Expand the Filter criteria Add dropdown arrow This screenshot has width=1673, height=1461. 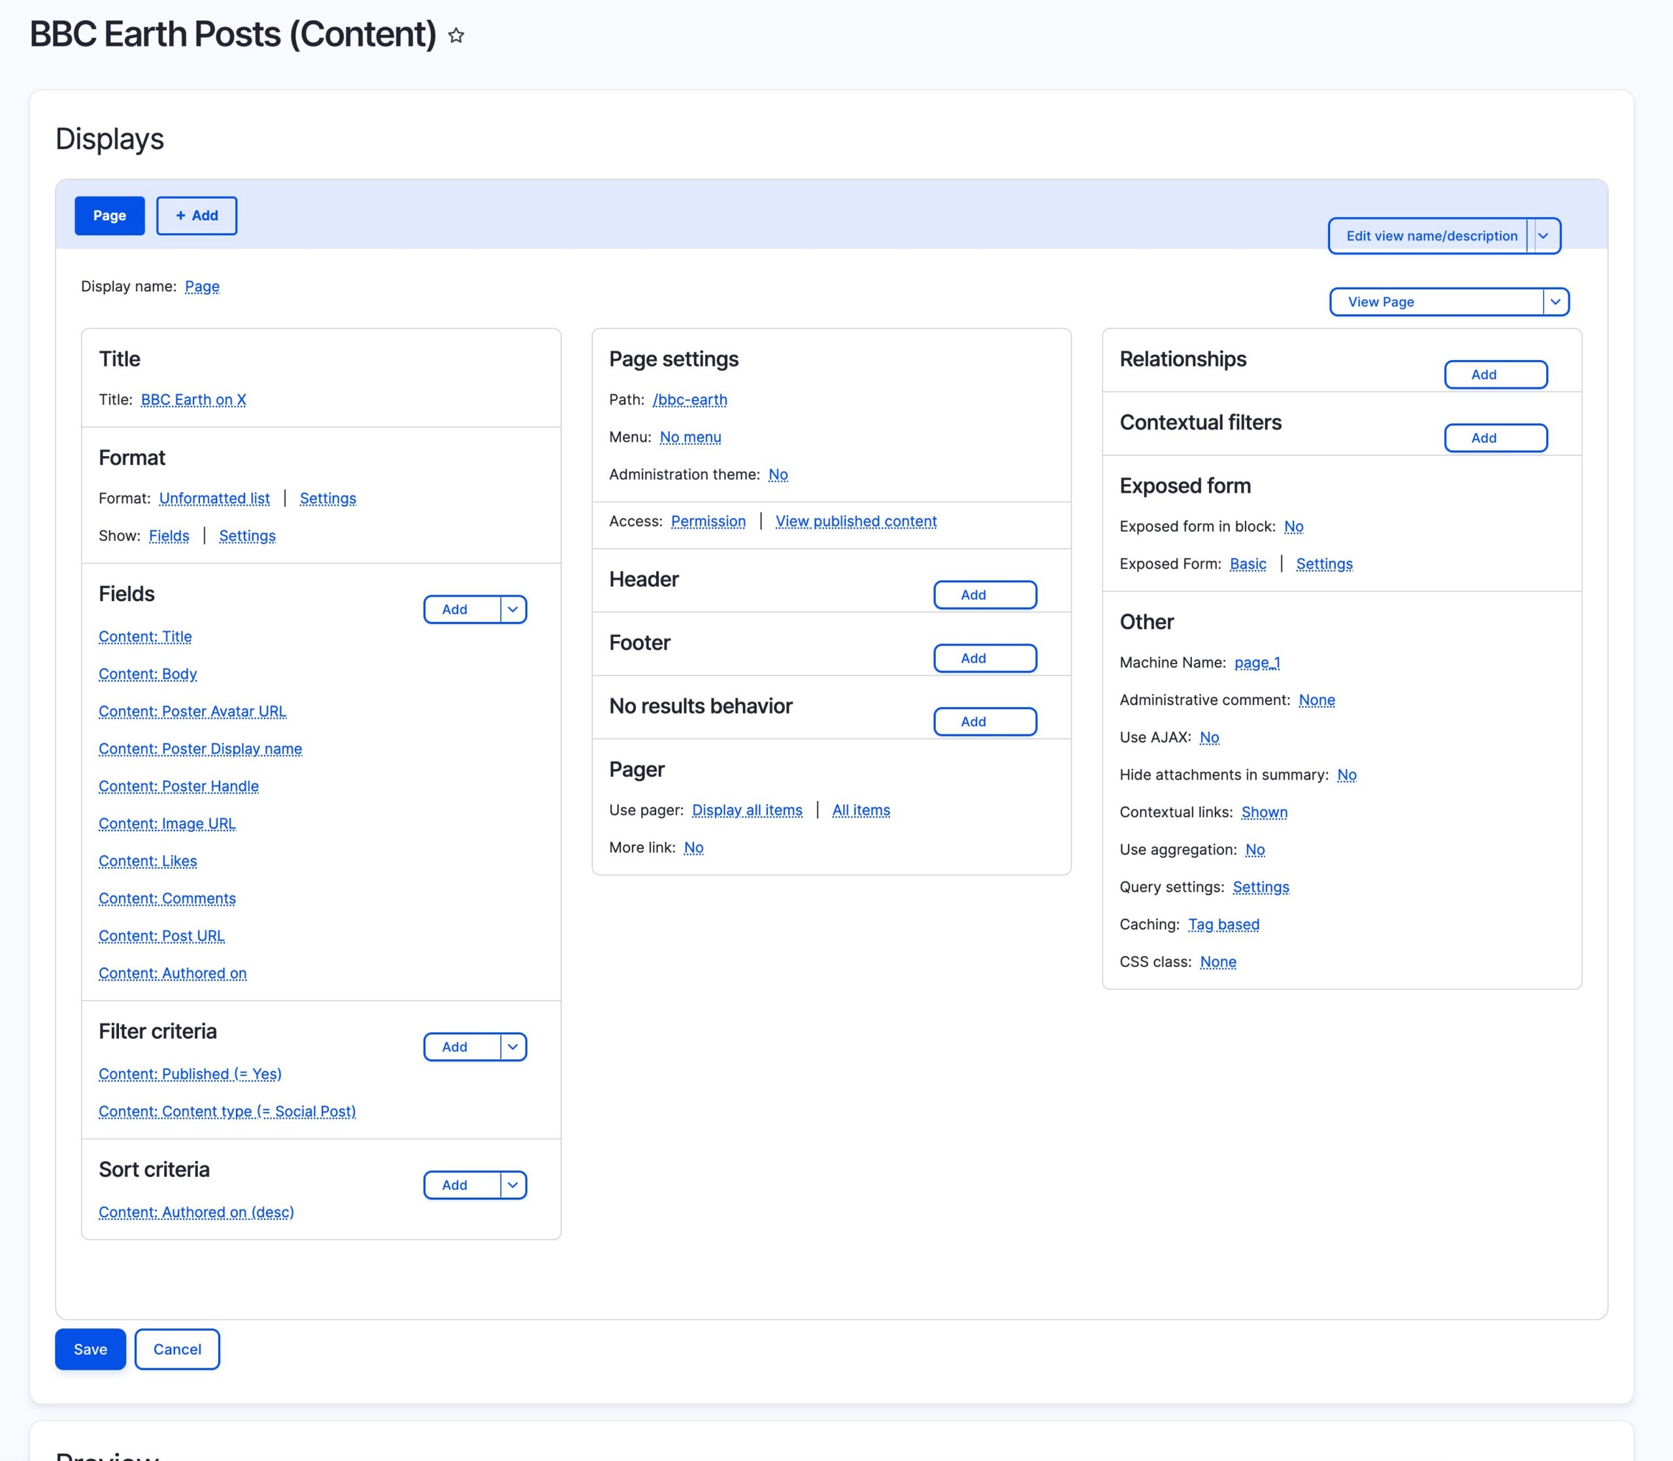[x=513, y=1047]
